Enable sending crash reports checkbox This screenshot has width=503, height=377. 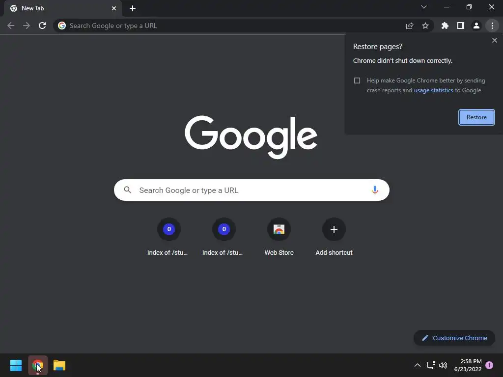[357, 81]
